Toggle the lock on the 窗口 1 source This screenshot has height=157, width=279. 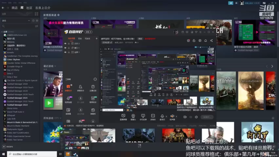[x=69, y=48]
